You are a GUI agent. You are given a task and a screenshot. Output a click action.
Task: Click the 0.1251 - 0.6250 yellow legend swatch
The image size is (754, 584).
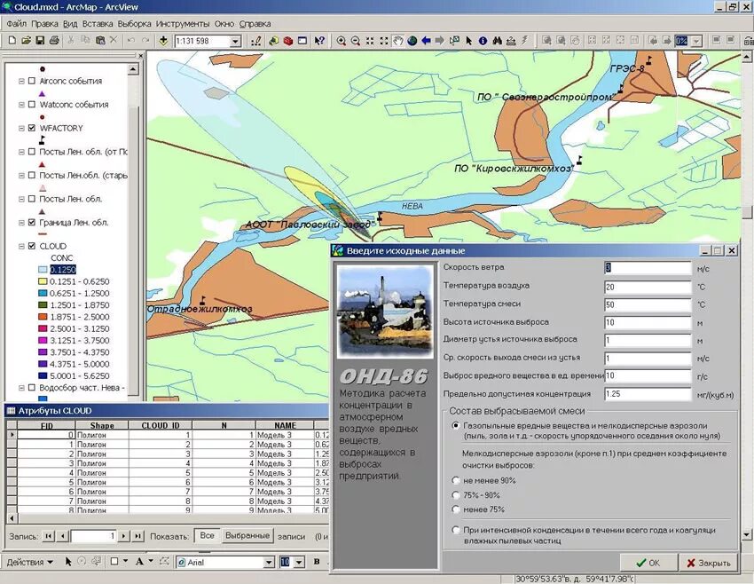tap(43, 281)
